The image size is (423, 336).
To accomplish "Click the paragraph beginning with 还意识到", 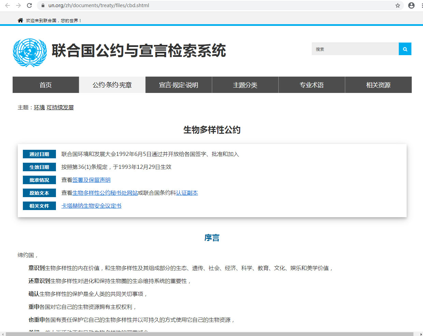I will pyautogui.click(x=110, y=281).
